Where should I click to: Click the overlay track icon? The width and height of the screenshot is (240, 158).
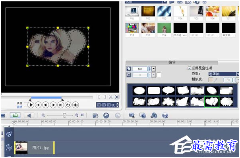[x=9, y=147]
